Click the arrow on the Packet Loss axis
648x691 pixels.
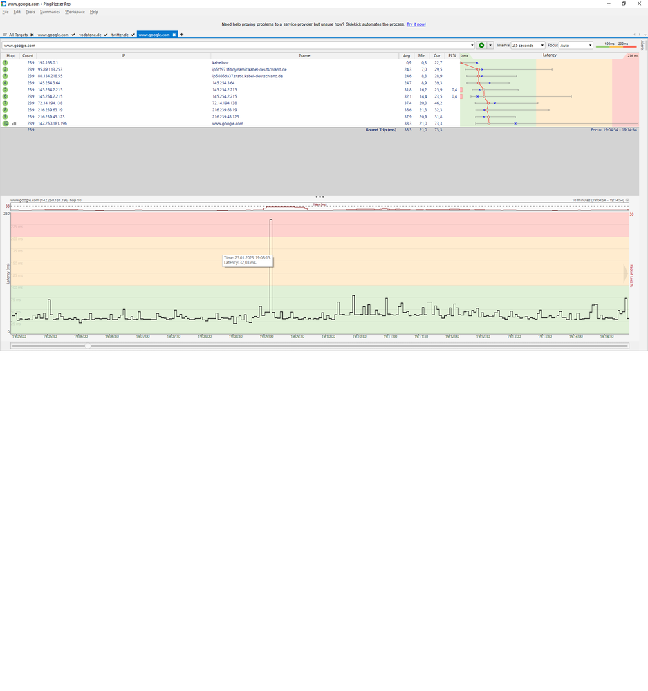pyautogui.click(x=626, y=274)
